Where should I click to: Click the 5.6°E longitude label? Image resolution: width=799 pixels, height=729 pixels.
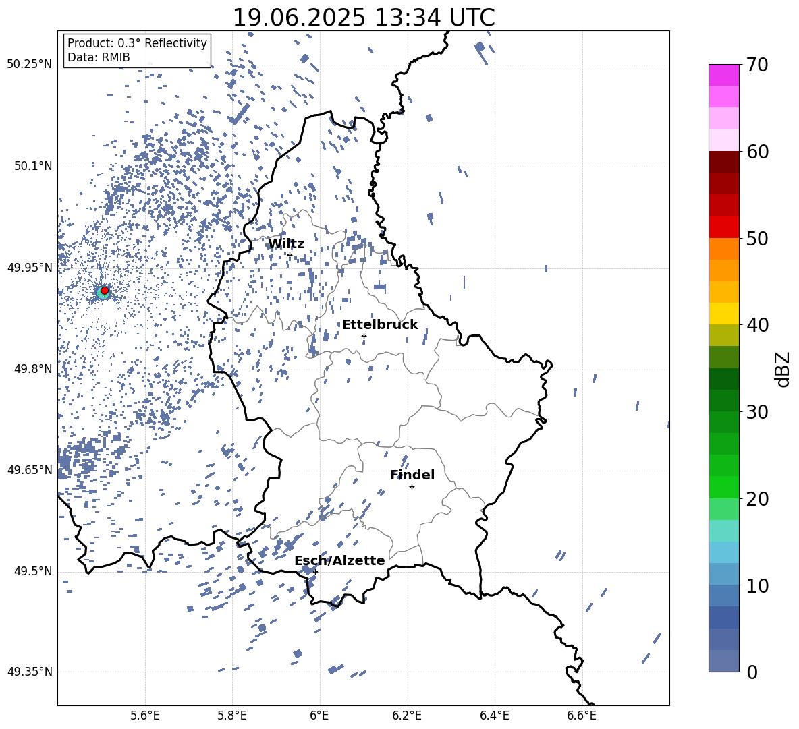point(145,716)
